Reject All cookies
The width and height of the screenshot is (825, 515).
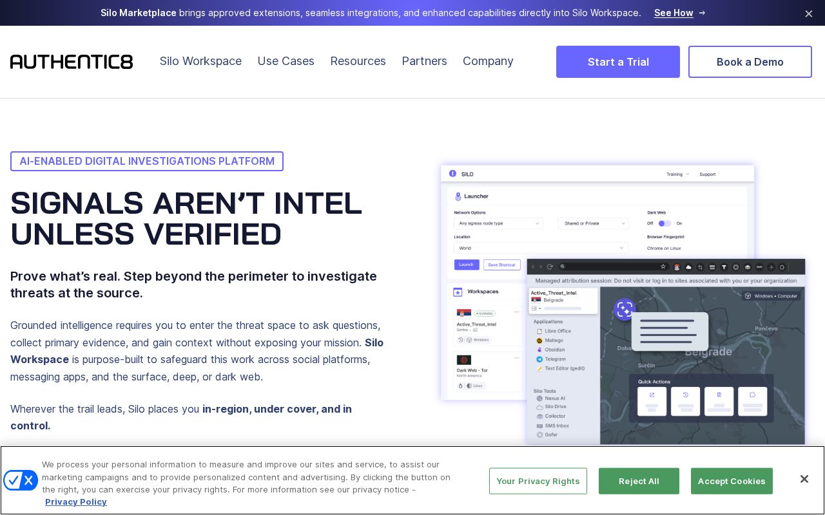pos(639,481)
